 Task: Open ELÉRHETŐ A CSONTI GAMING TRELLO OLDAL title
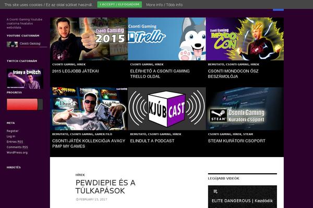pyautogui.click(x=160, y=74)
